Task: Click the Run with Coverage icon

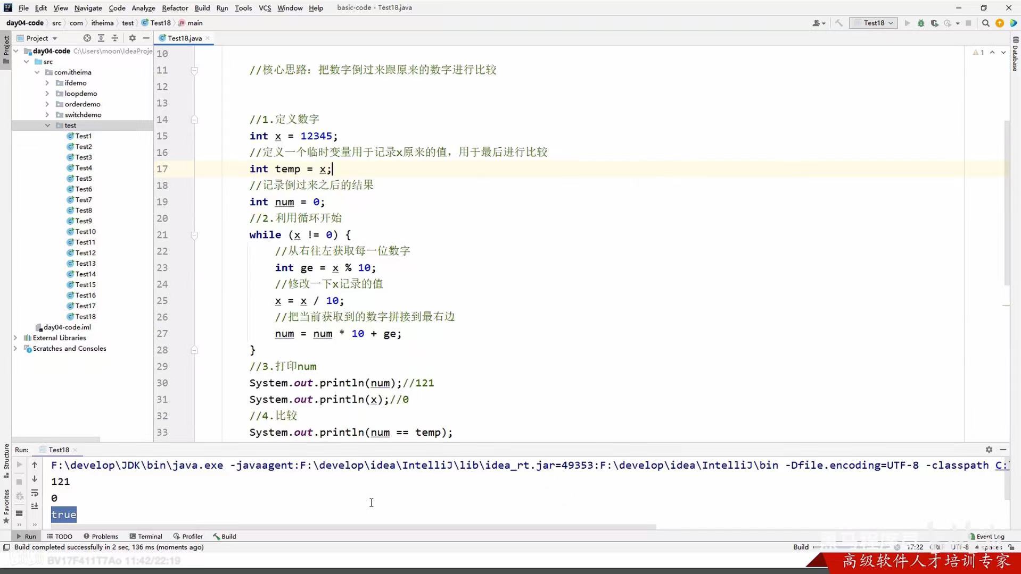Action: pyautogui.click(x=935, y=23)
